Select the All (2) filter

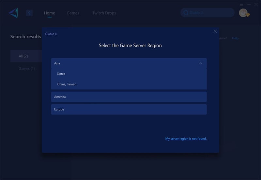click(26, 56)
